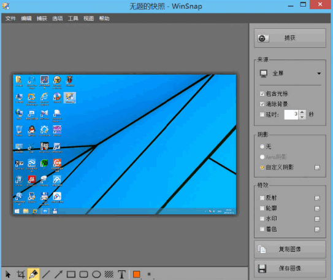The height and width of the screenshot is (280, 333).
Task: Select the Rectangle shape tool
Action: 71,274
